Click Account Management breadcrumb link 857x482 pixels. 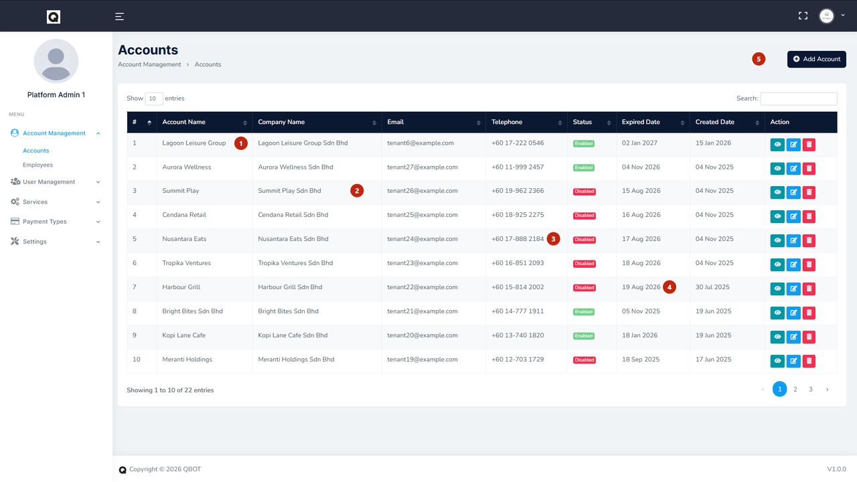149,64
